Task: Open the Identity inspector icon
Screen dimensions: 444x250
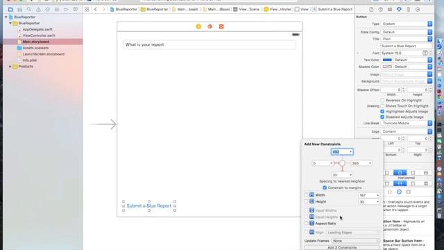Action: click(390, 9)
